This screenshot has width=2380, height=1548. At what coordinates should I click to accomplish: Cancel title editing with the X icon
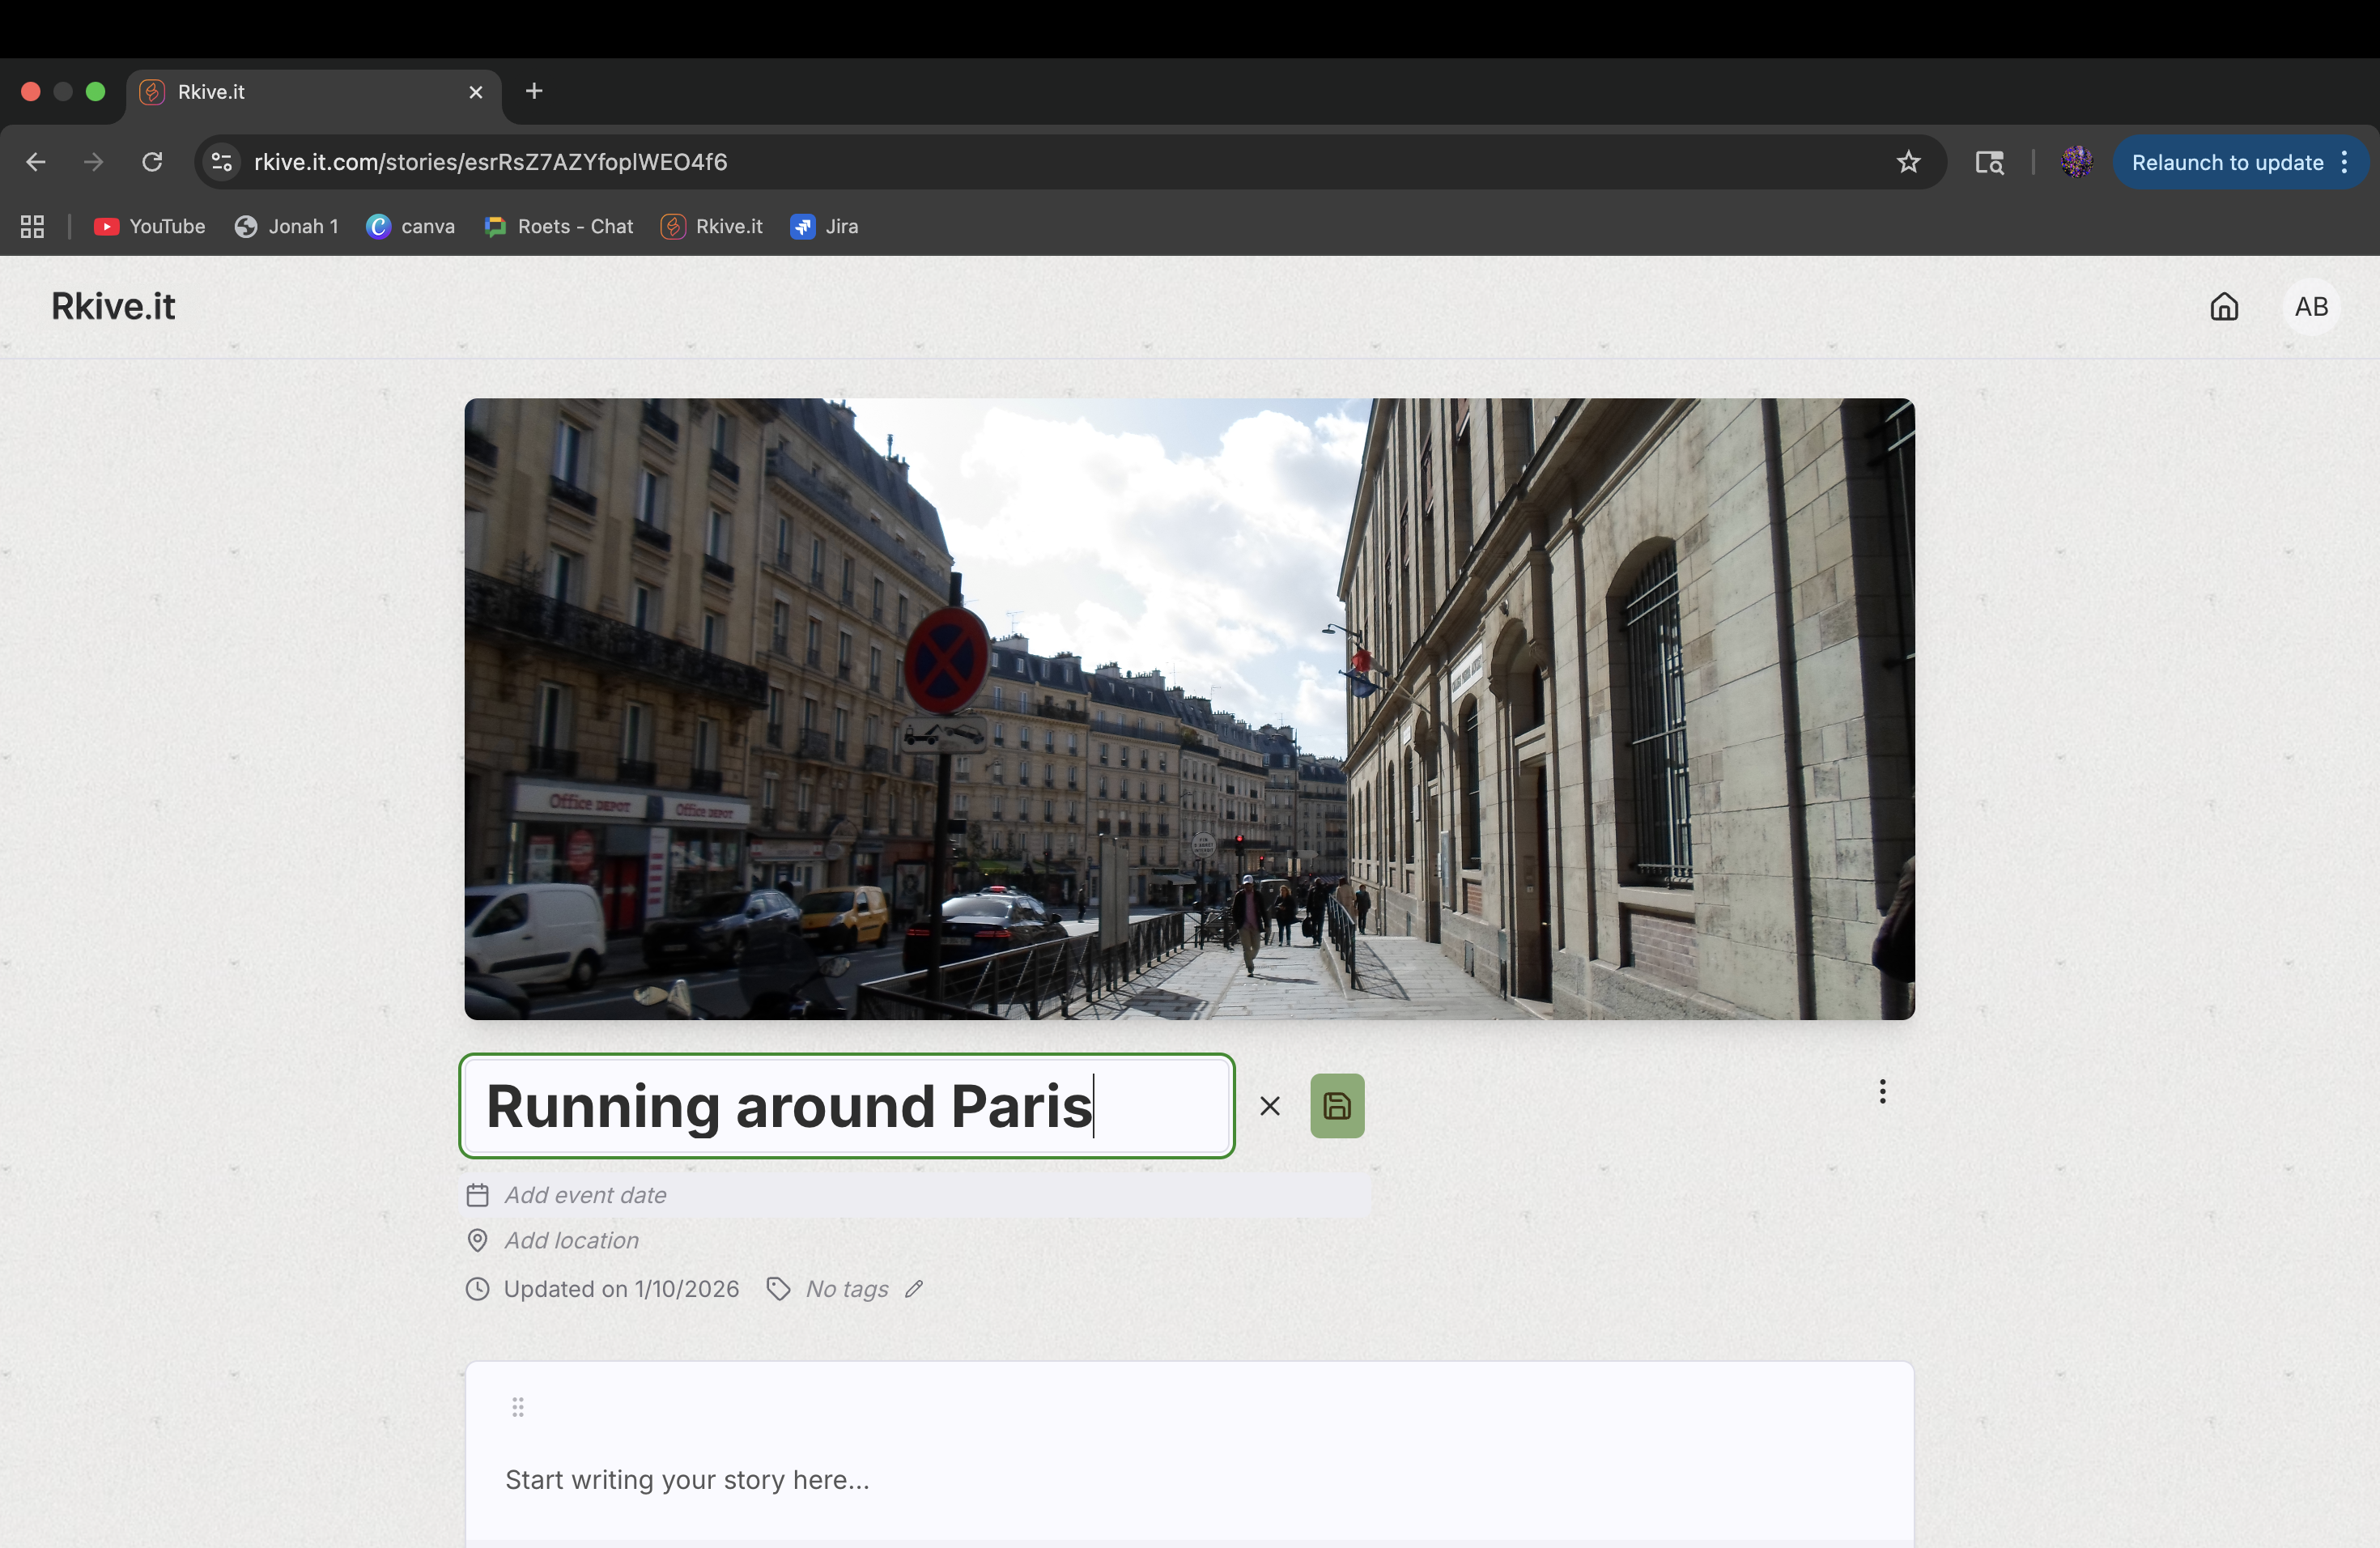(x=1269, y=1106)
